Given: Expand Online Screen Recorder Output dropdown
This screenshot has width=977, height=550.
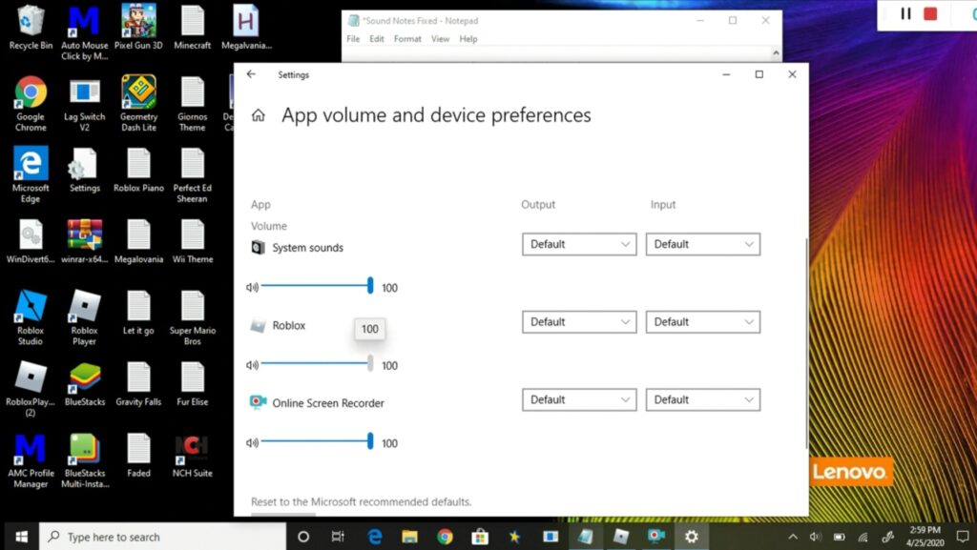Looking at the screenshot, I should pyautogui.click(x=579, y=400).
